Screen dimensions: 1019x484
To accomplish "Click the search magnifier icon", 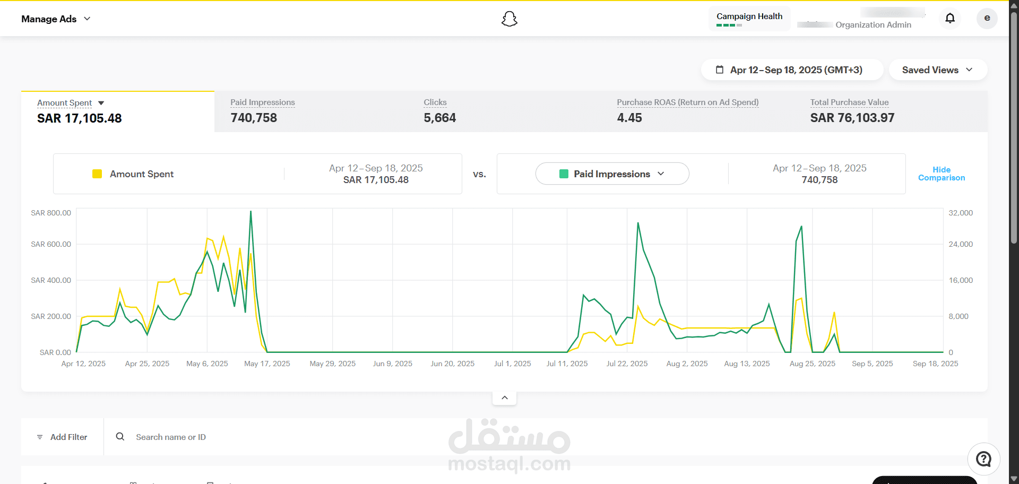I will click(x=120, y=436).
